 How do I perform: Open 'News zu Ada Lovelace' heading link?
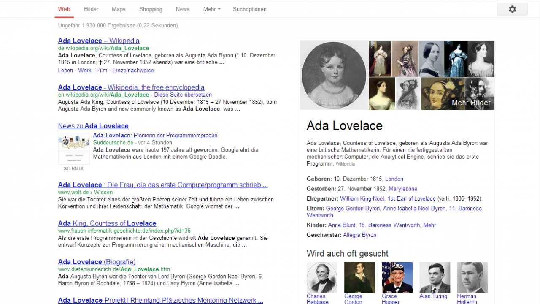click(93, 126)
